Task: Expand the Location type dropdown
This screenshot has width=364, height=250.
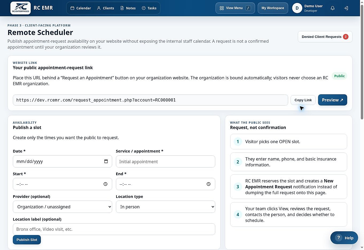Action: click(x=165, y=207)
